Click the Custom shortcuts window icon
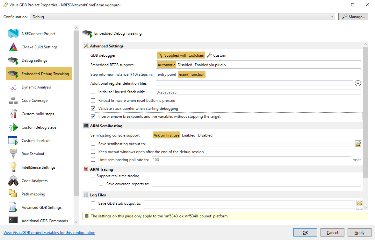Image resolution: width=375 pixels, height=240 pixels. pyautogui.click(x=13, y=141)
